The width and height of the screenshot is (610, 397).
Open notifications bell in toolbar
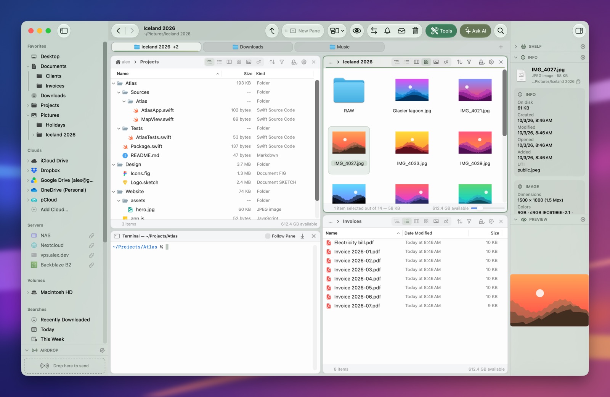point(387,31)
